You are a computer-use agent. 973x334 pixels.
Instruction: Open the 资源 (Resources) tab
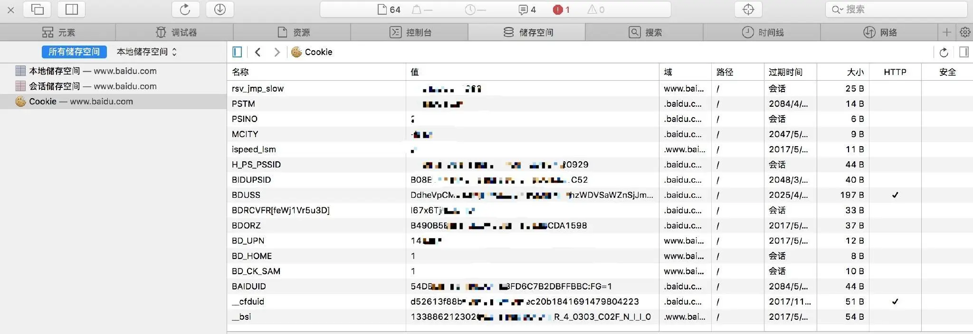click(x=292, y=32)
